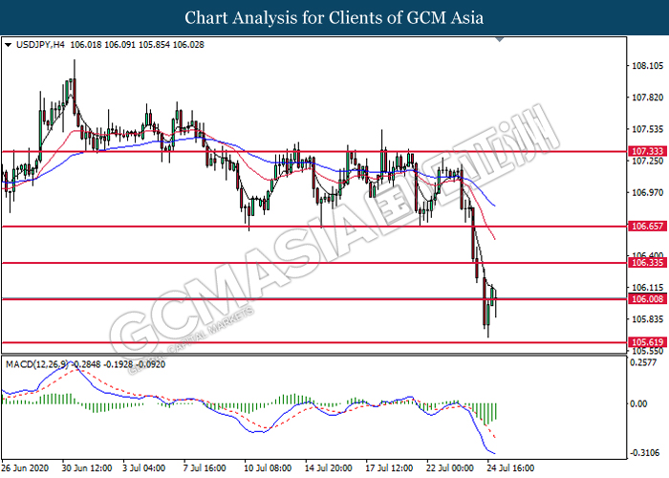Select the 106.008 price level label
The height and width of the screenshot is (478, 669).
647,298
